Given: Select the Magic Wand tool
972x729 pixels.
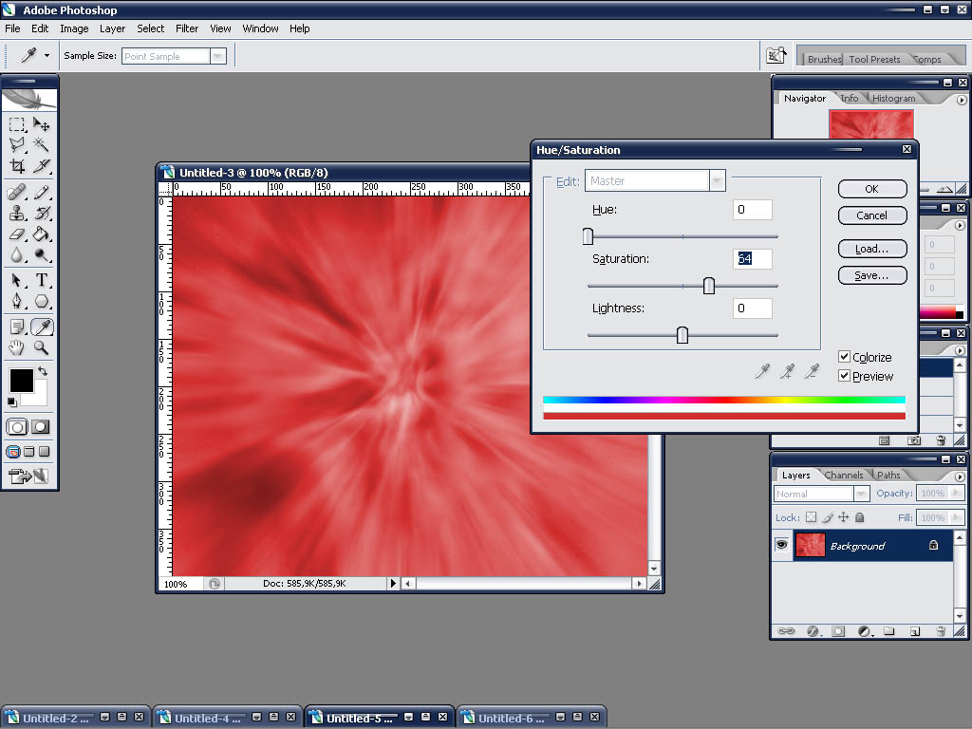Looking at the screenshot, I should point(42,144).
